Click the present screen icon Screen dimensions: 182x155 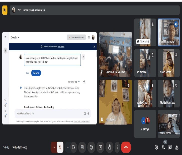(x=100, y=147)
